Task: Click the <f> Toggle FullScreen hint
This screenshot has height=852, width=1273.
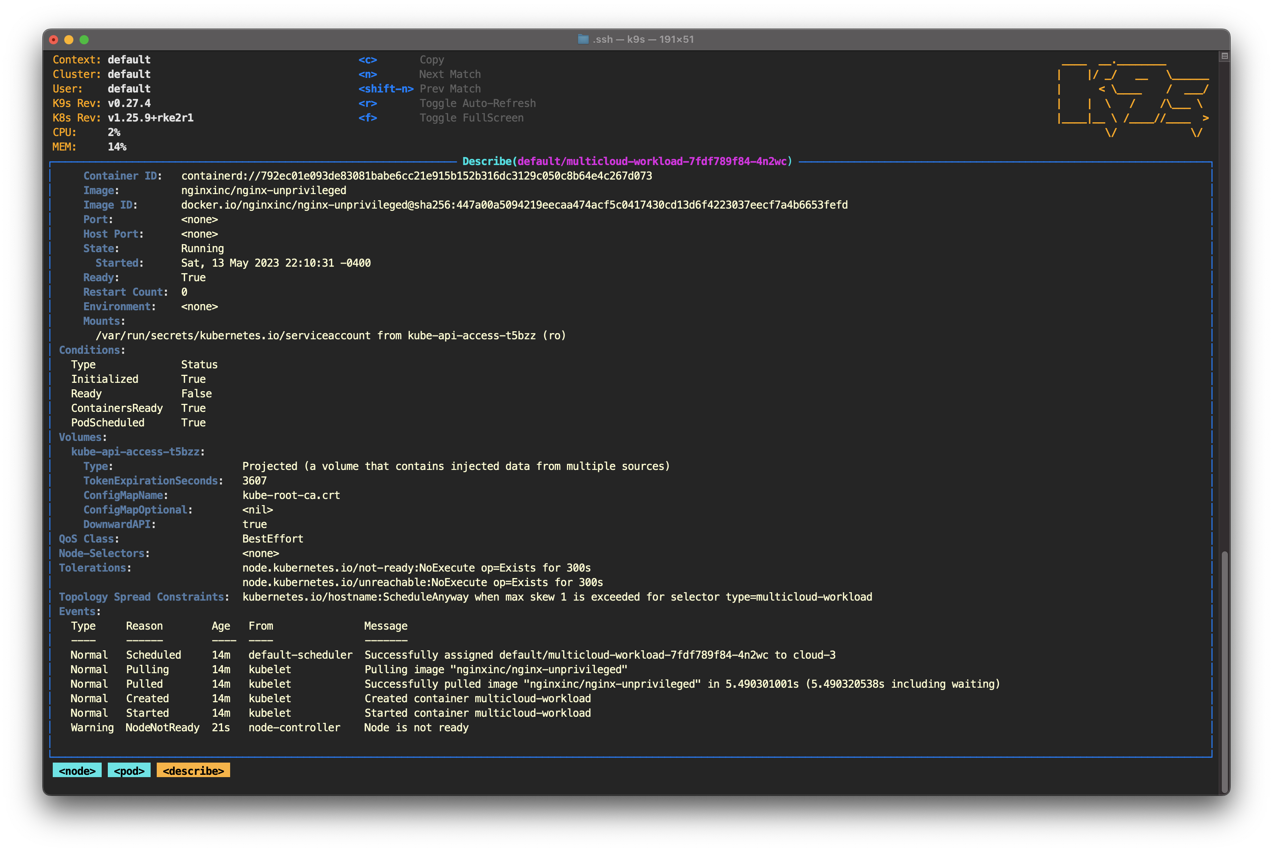Action: click(441, 118)
